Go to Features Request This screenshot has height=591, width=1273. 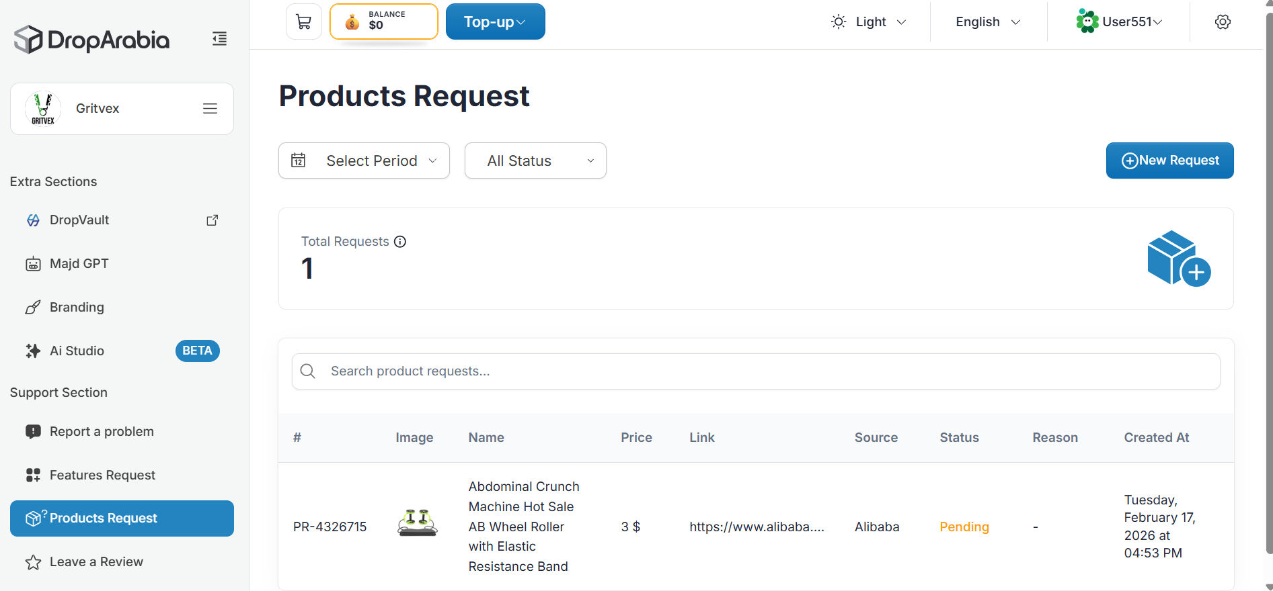click(x=122, y=475)
